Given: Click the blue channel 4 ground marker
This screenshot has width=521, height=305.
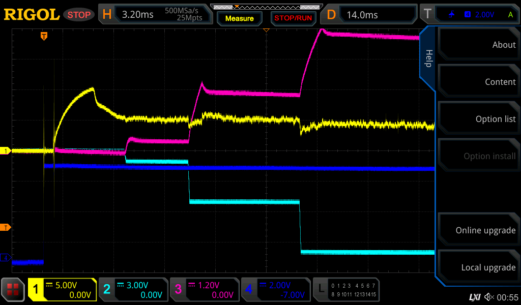Looking at the screenshot, I should 6,258.
